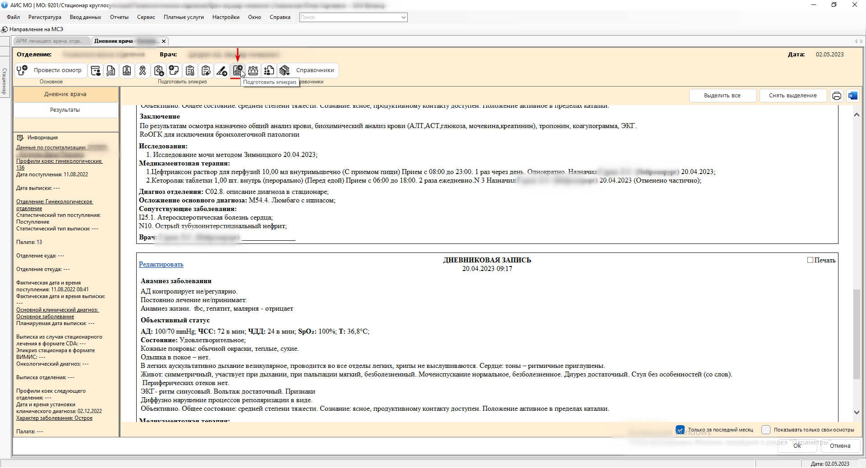The height and width of the screenshot is (468, 866).
Task: Open the 'Справочники' books button
Action: (308, 70)
